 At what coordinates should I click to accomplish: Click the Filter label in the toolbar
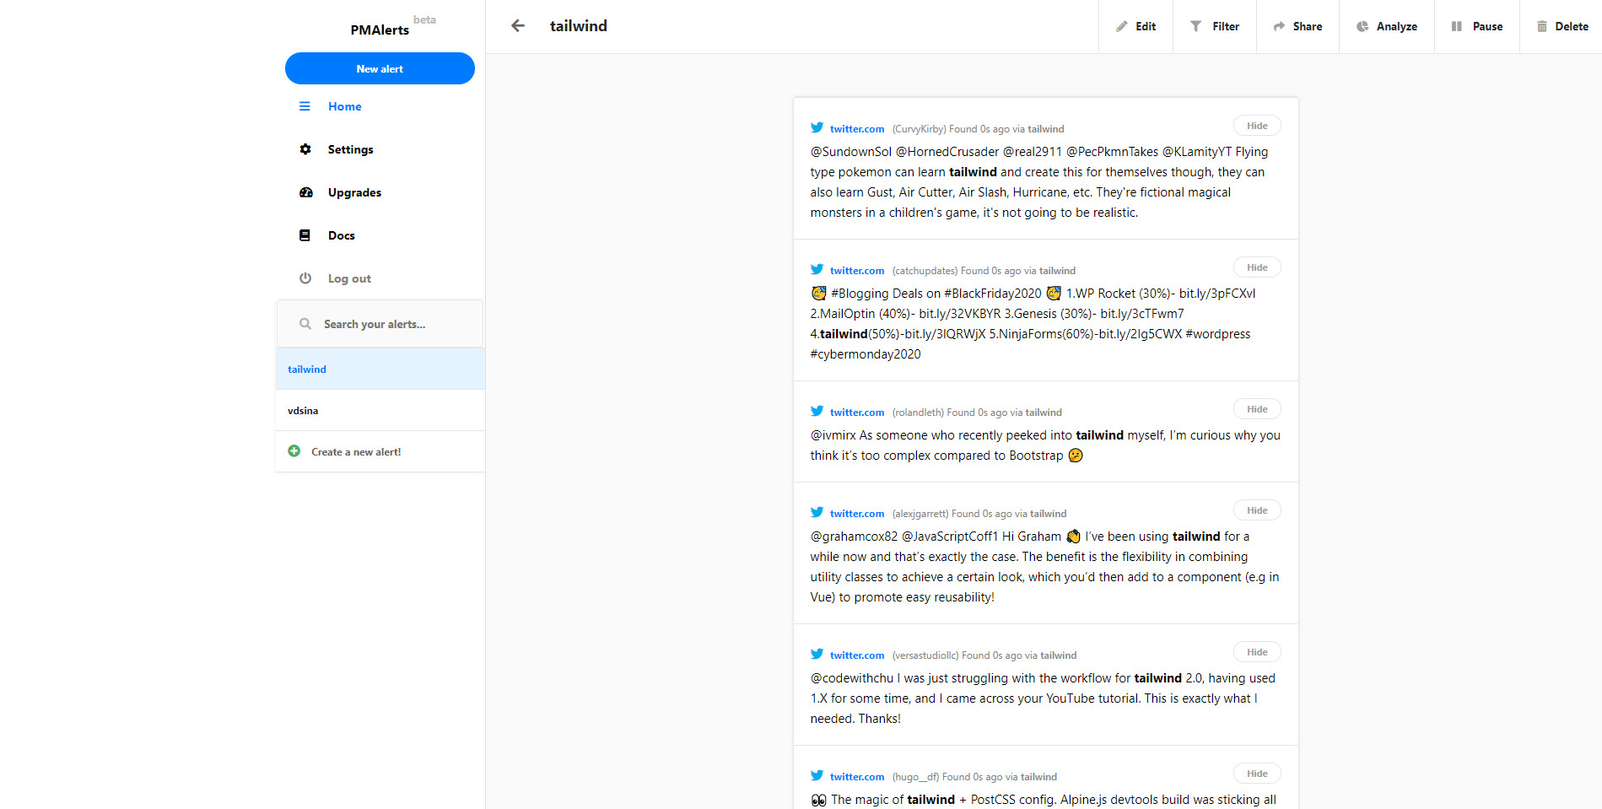point(1226,27)
